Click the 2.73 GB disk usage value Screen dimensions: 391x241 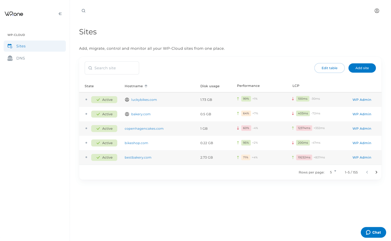click(x=207, y=158)
